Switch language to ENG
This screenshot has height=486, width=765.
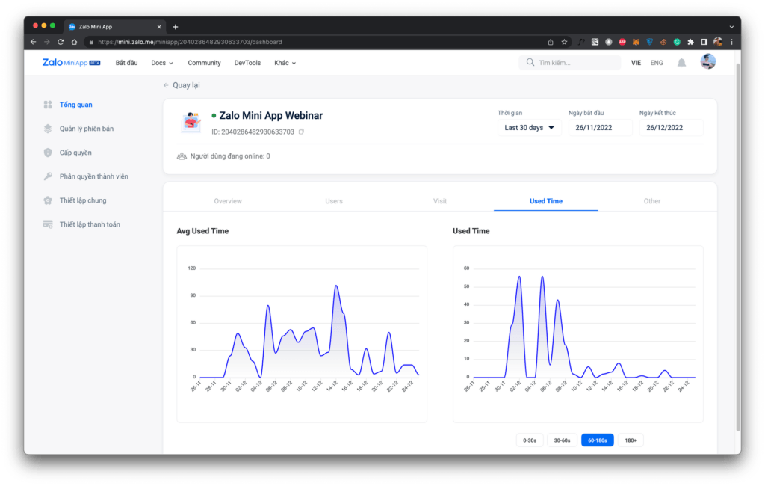[x=657, y=63]
